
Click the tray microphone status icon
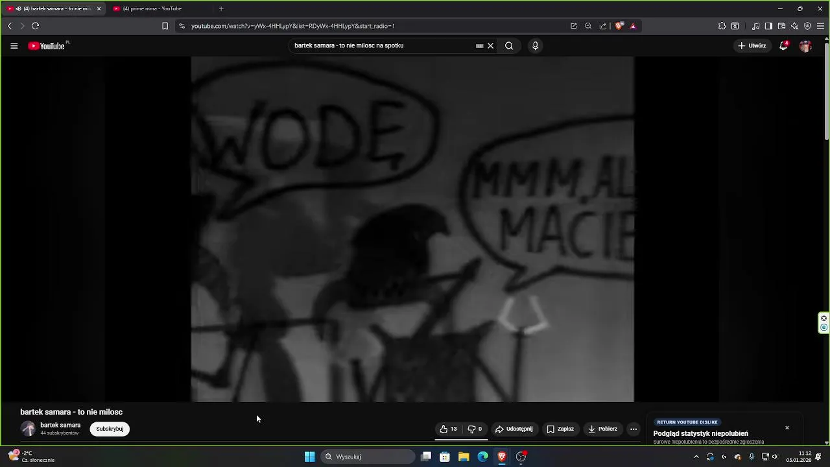(752, 457)
